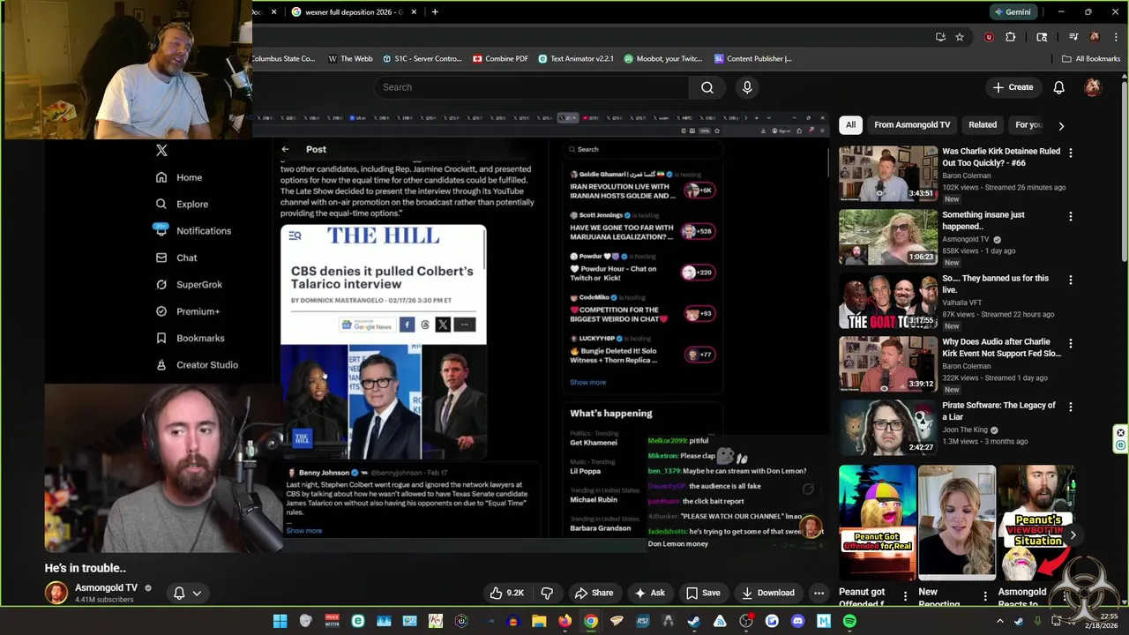
Task: Open Chrome from the taskbar
Action: point(590,622)
